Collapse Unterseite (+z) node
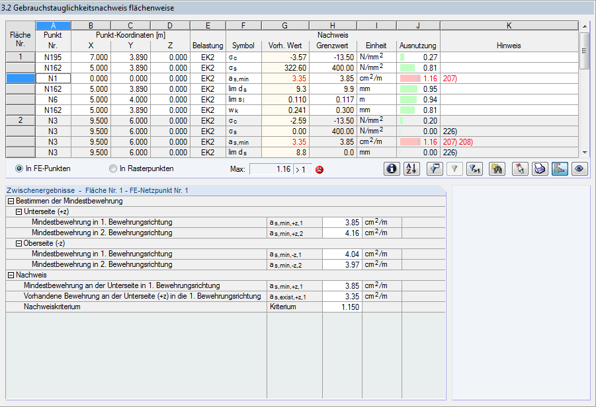This screenshot has width=596, height=407. [19, 212]
